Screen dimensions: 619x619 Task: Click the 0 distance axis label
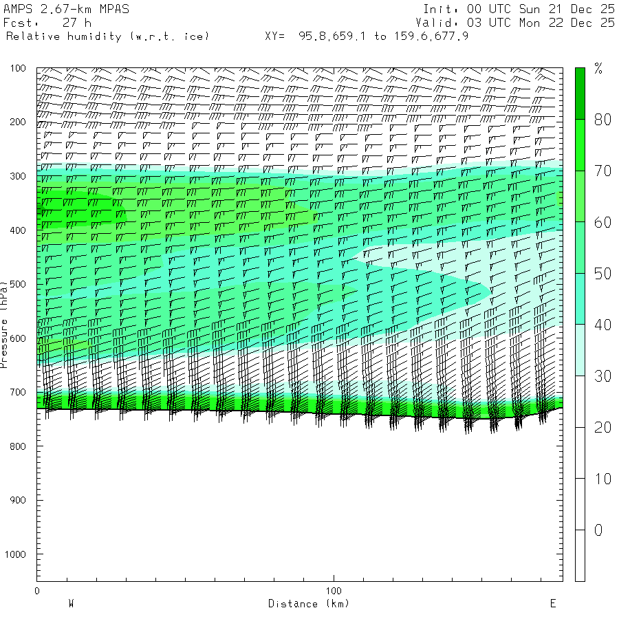[x=37, y=591]
